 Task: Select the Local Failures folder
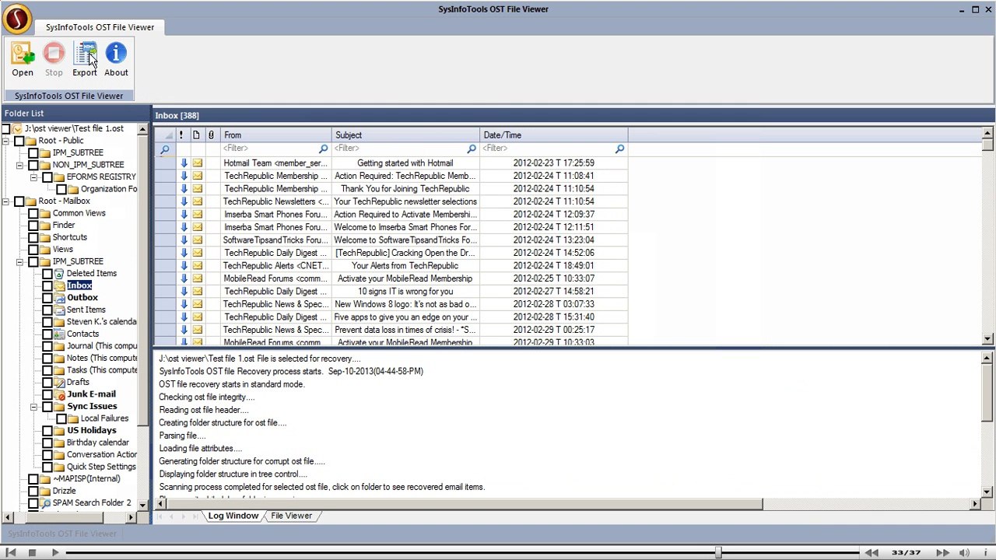tap(104, 418)
